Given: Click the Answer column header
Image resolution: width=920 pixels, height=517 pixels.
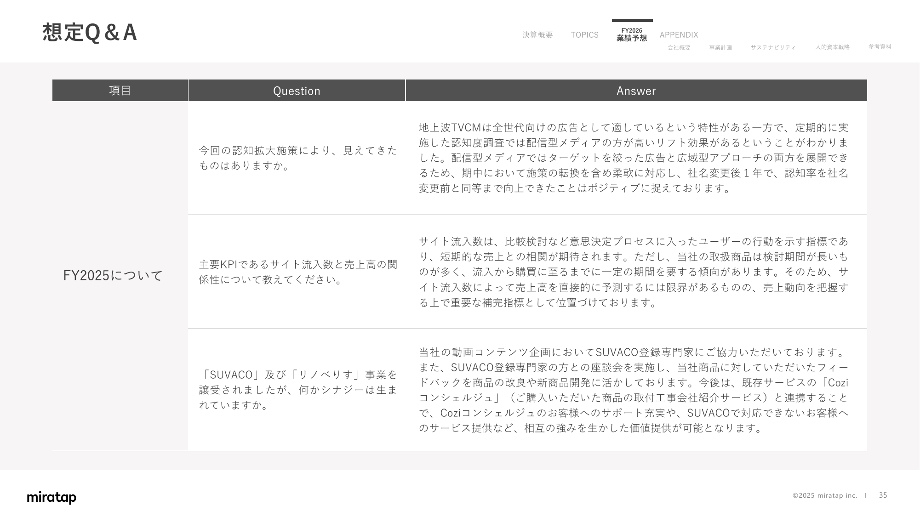Looking at the screenshot, I should [x=636, y=91].
